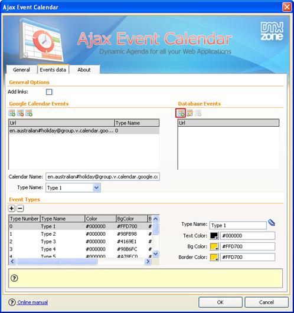Click the blue pencil icon beside Type Name
The image size is (294, 313).
(272, 223)
